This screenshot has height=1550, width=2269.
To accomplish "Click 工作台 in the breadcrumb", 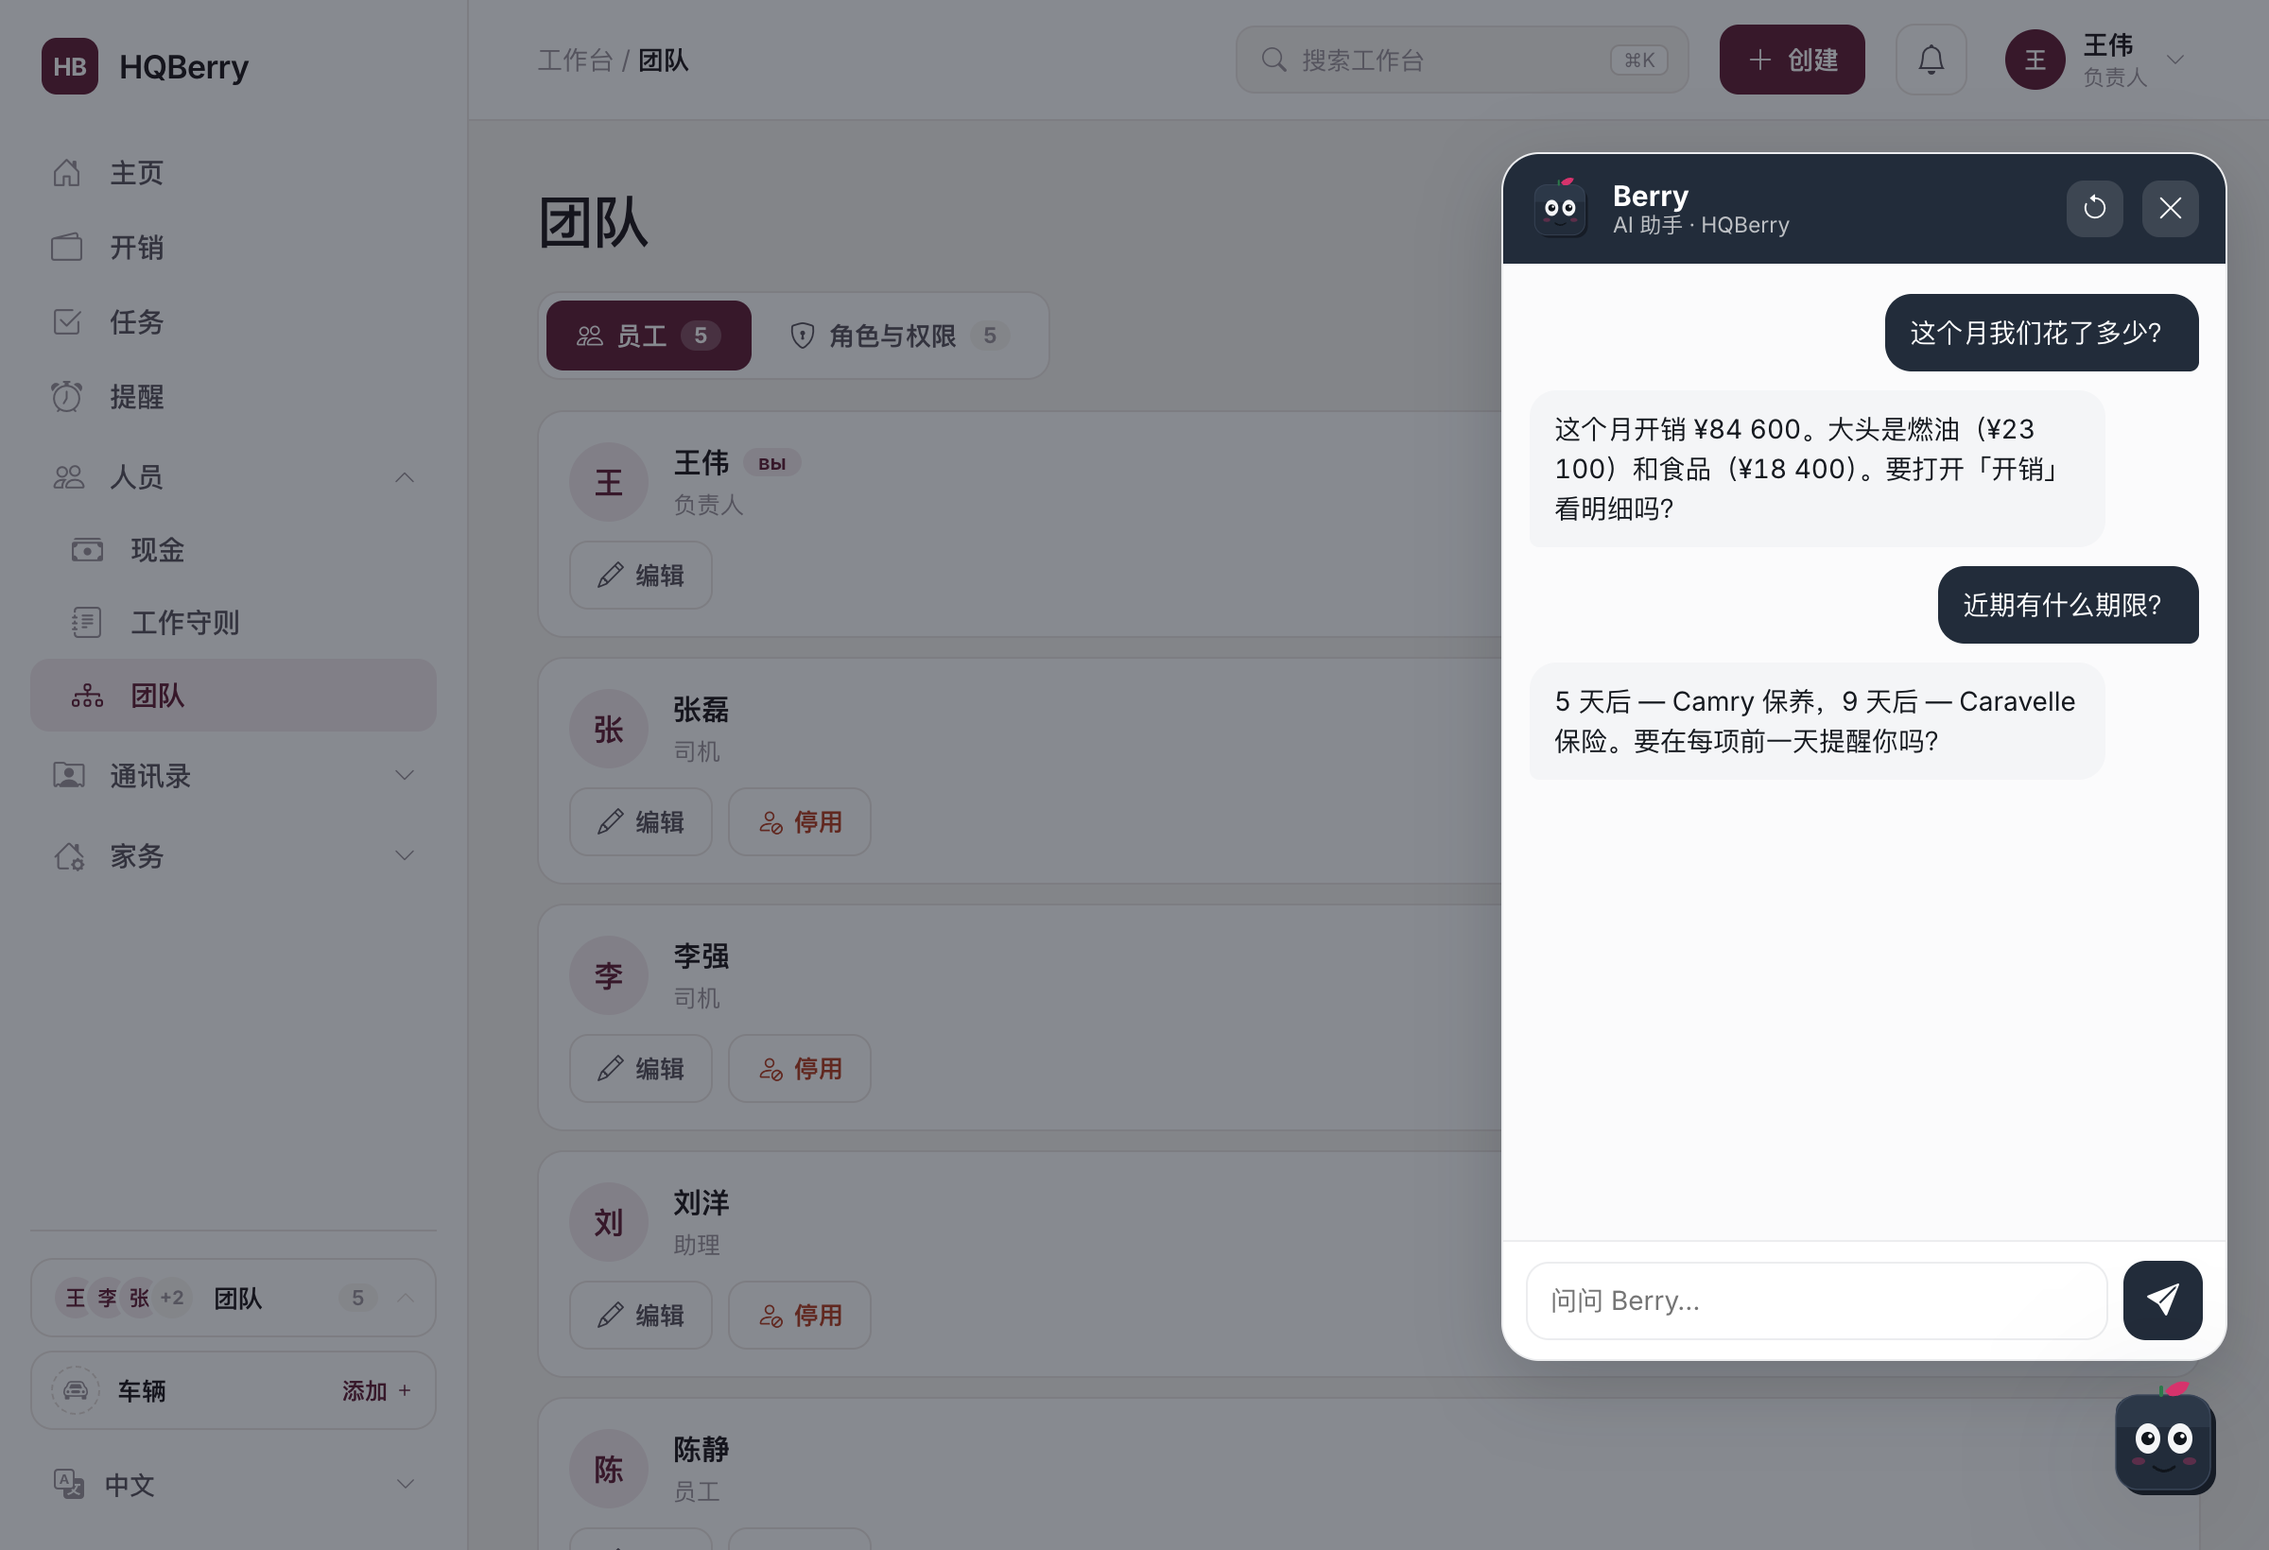I will [x=575, y=60].
